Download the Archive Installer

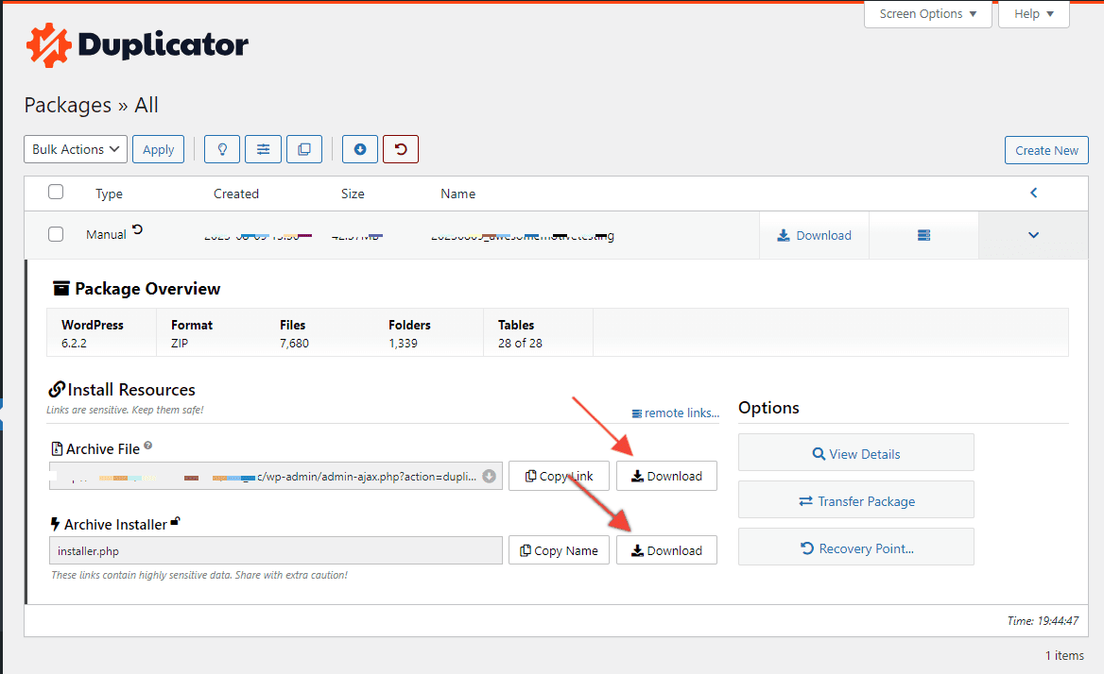(666, 550)
